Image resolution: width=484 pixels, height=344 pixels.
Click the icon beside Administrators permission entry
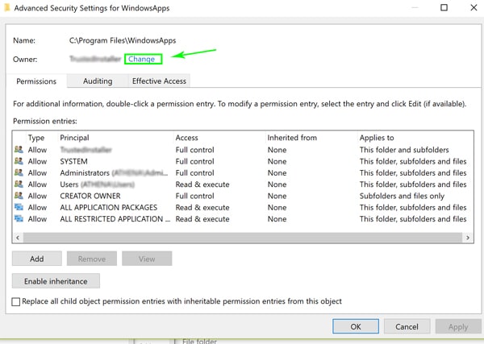click(19, 172)
